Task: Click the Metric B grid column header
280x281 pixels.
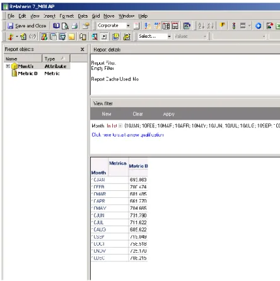Action: point(138,166)
